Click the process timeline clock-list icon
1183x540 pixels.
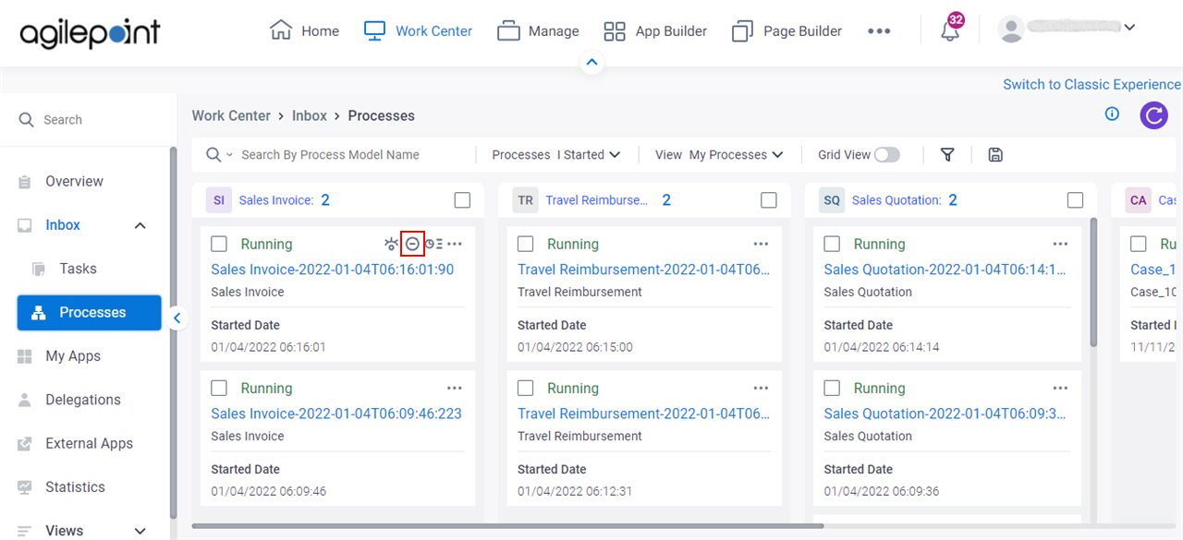click(433, 244)
